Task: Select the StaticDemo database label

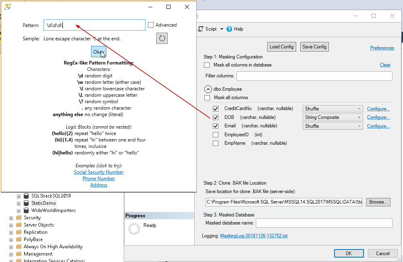Action: point(44,203)
